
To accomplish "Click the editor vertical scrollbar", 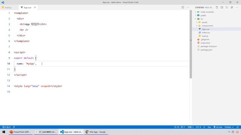I will [x=191, y=44].
